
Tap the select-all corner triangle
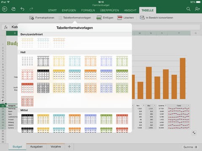[x=3, y=100]
